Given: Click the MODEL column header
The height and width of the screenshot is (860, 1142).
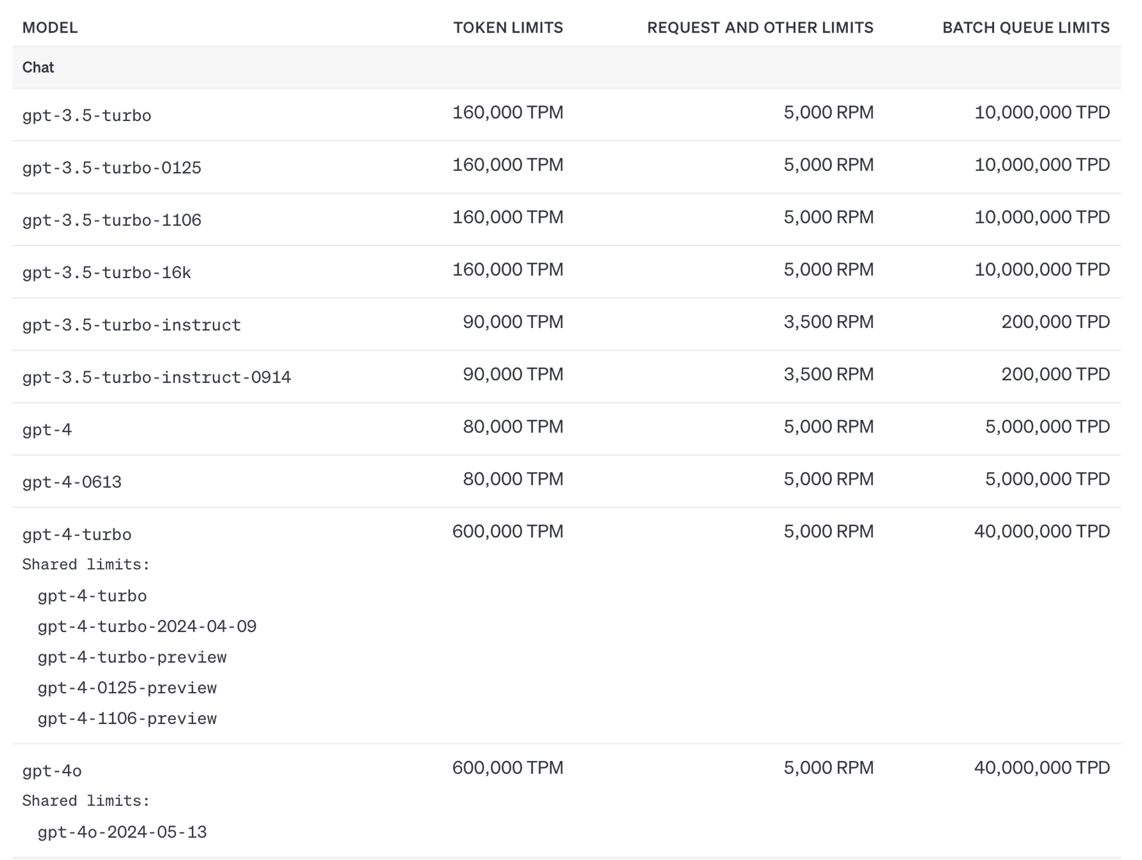Looking at the screenshot, I should tap(50, 27).
